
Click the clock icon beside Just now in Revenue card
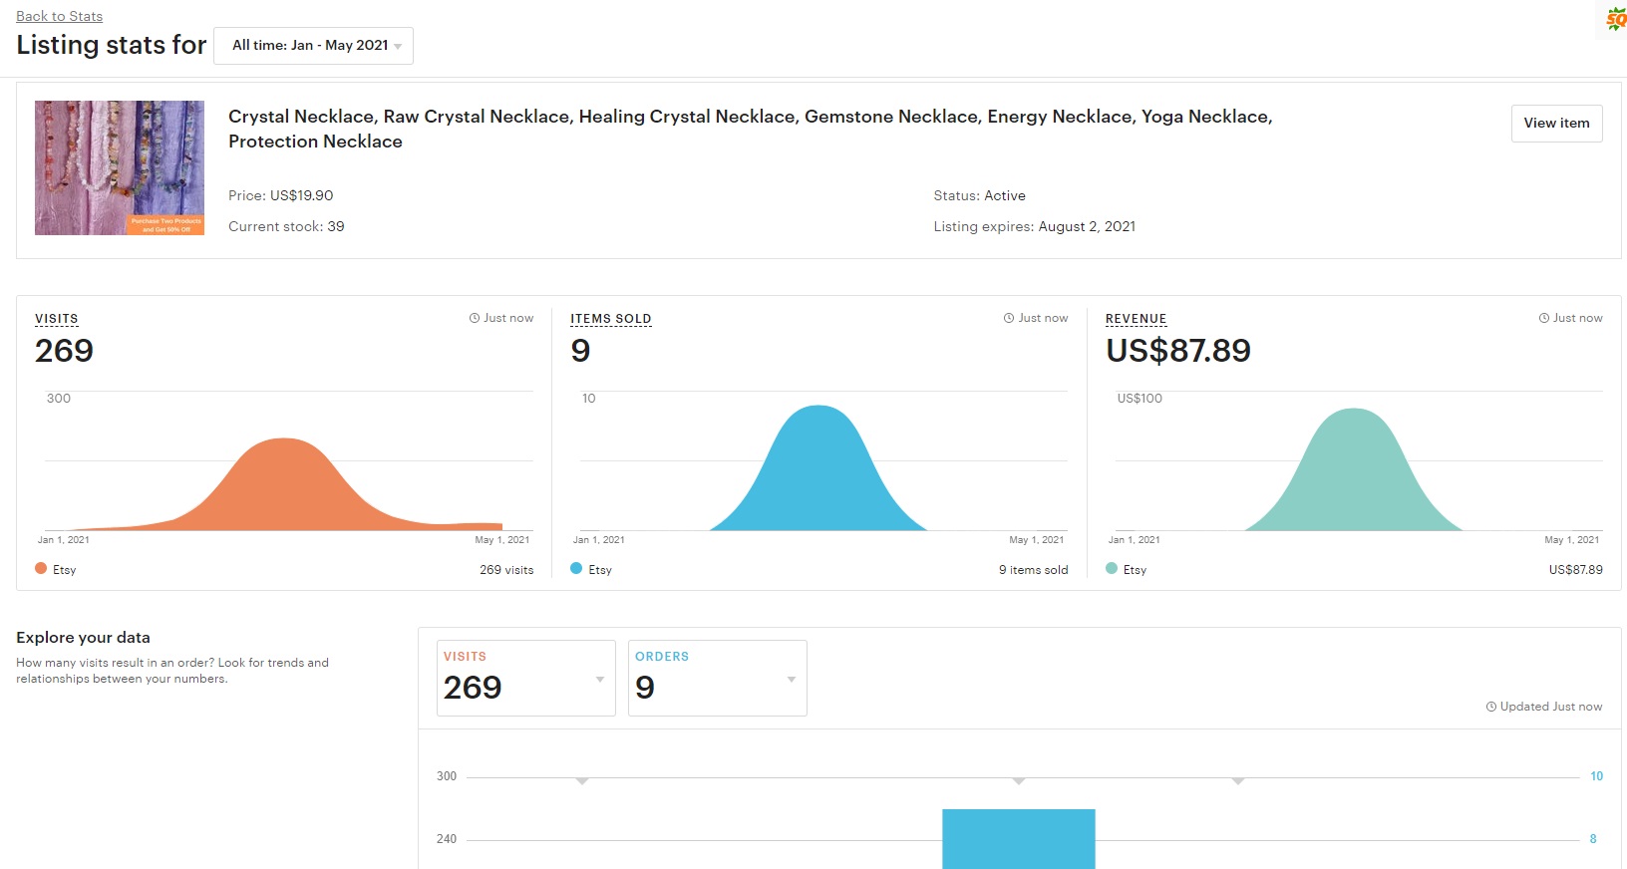point(1544,319)
